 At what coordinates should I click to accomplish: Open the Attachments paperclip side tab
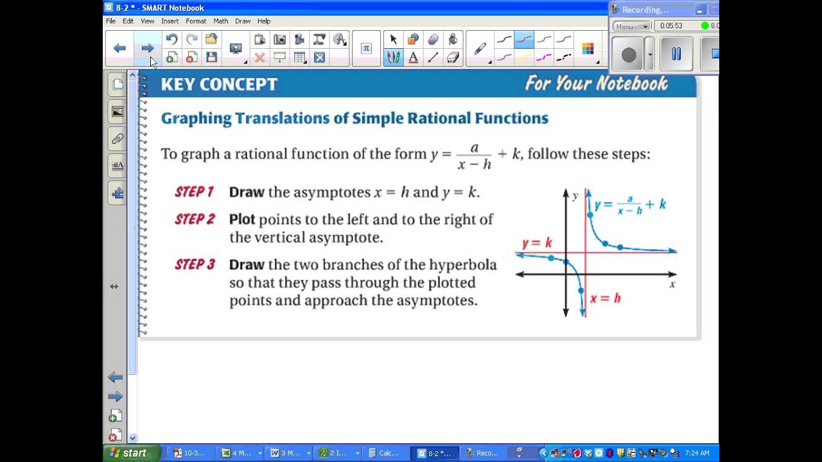(x=118, y=139)
